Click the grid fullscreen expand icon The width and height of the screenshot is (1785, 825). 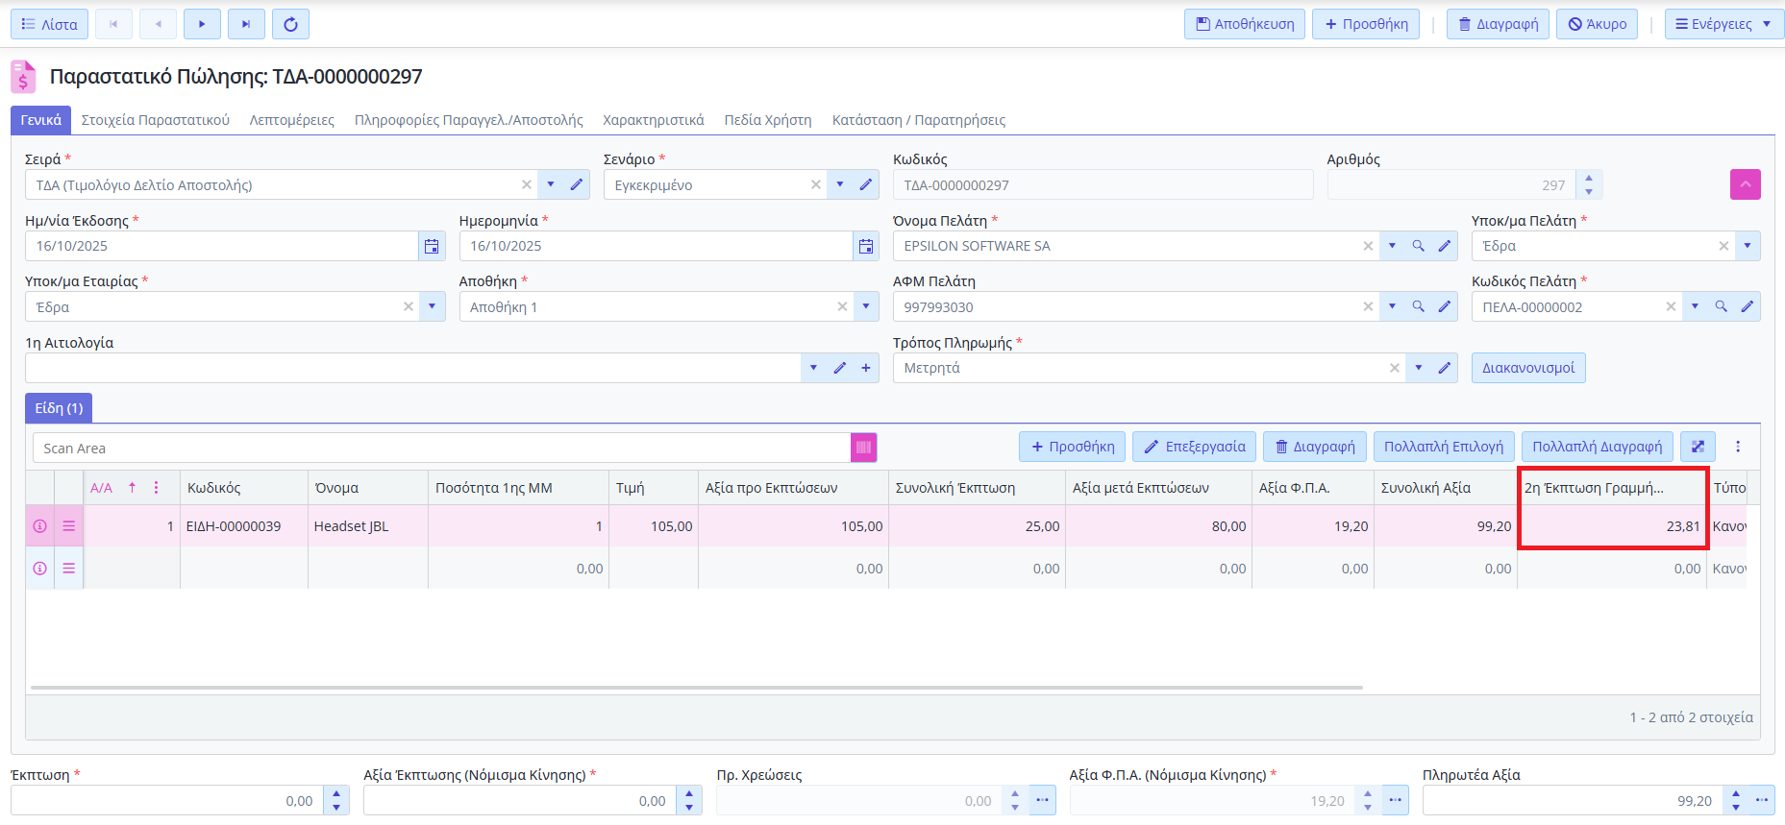pos(1698,447)
